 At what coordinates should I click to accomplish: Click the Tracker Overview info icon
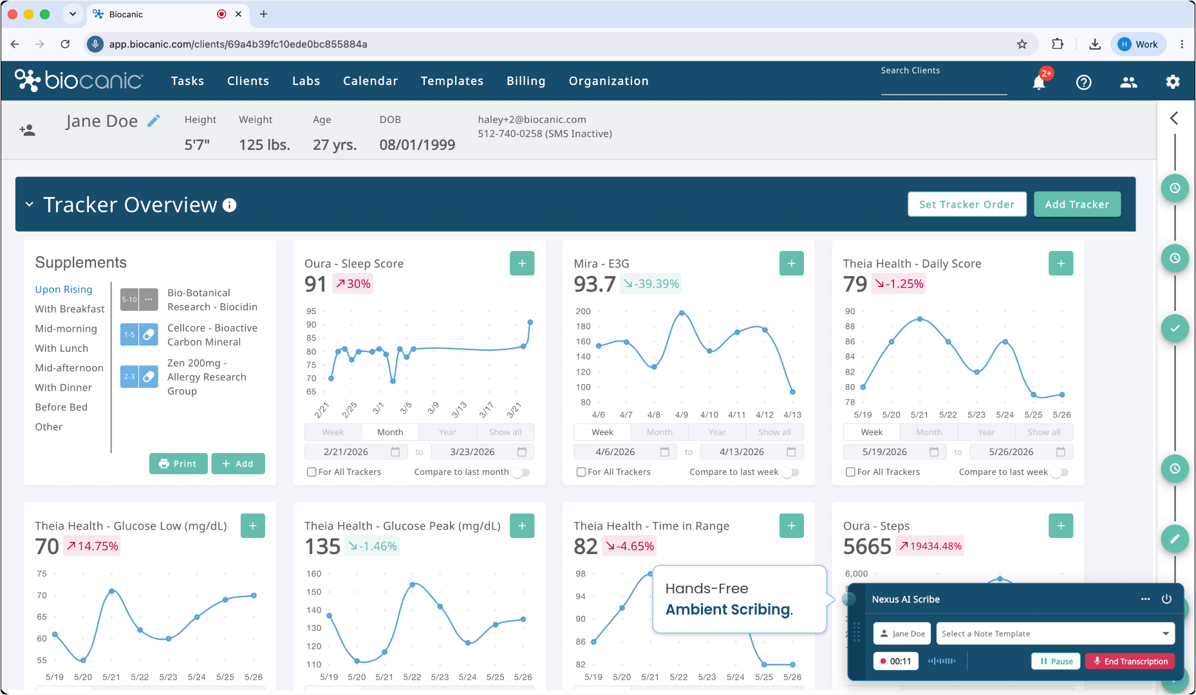point(230,205)
